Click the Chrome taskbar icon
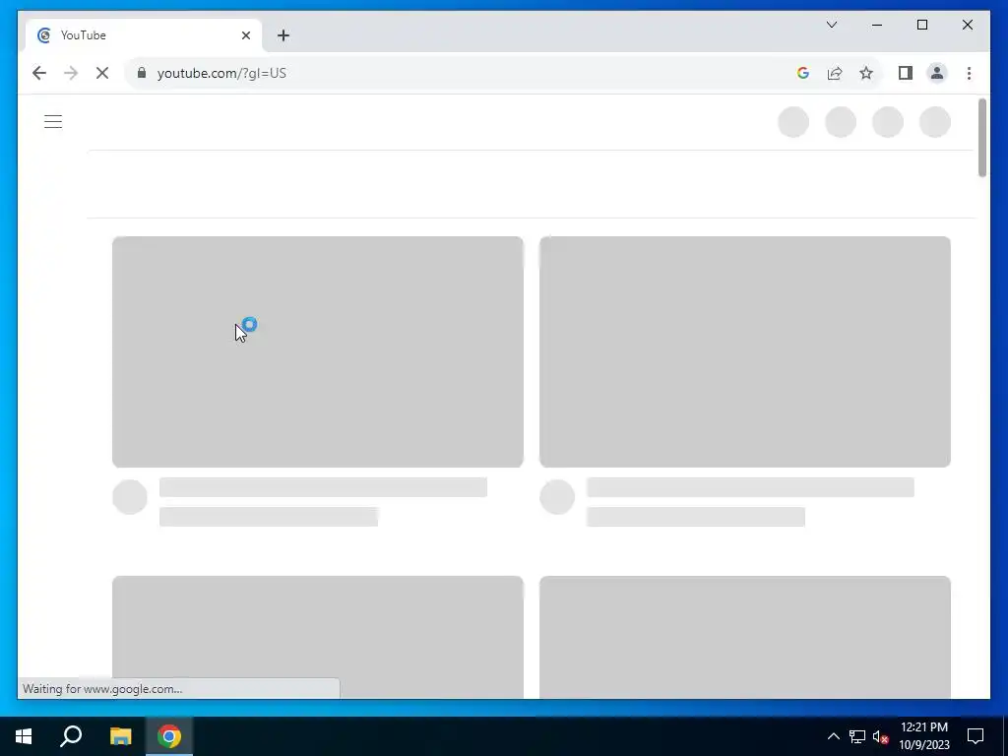Screen dimensions: 1008x756 coord(169,736)
